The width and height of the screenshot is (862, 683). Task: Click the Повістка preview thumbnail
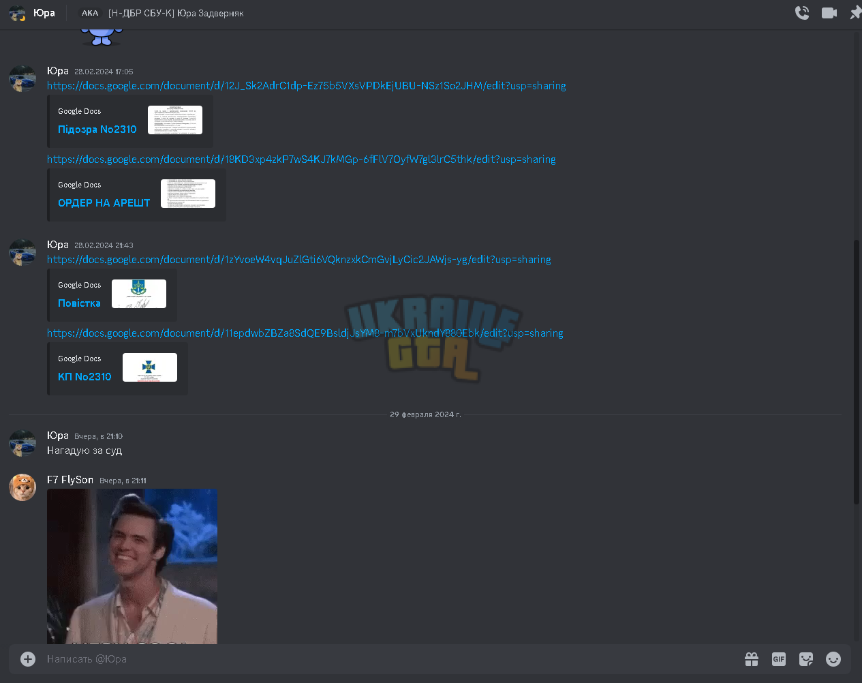point(139,294)
